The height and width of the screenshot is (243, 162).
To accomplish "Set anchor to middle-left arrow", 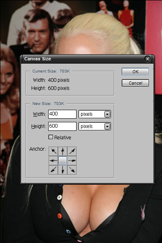I will coord(53,160).
